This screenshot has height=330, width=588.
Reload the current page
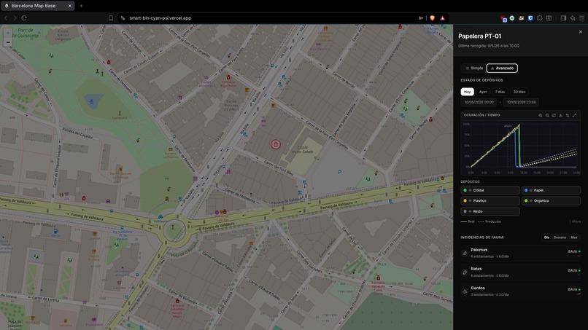24,18
